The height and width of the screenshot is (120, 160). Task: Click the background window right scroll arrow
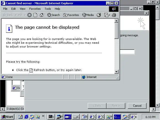point(153,109)
